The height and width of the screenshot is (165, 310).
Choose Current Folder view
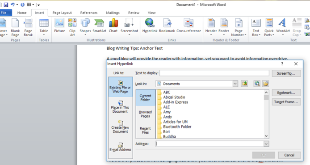tap(145, 97)
